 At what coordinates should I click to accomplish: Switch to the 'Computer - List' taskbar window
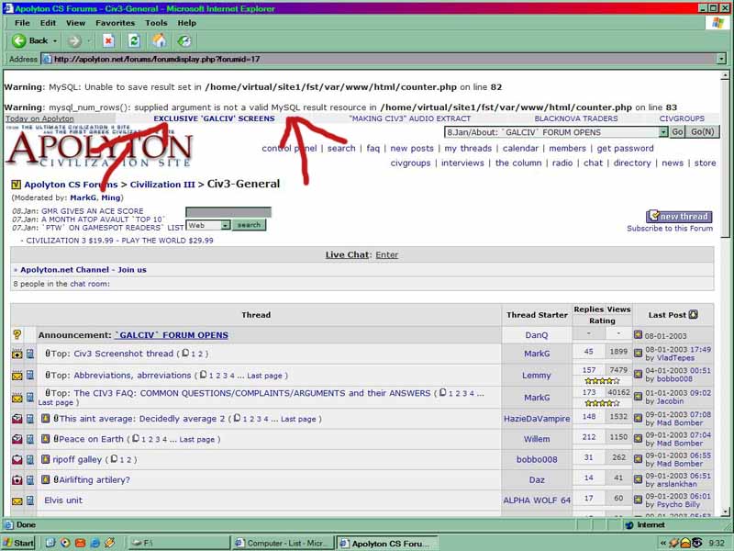click(288, 543)
